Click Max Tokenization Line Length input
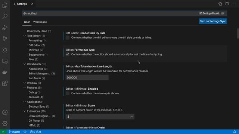 [87, 77]
